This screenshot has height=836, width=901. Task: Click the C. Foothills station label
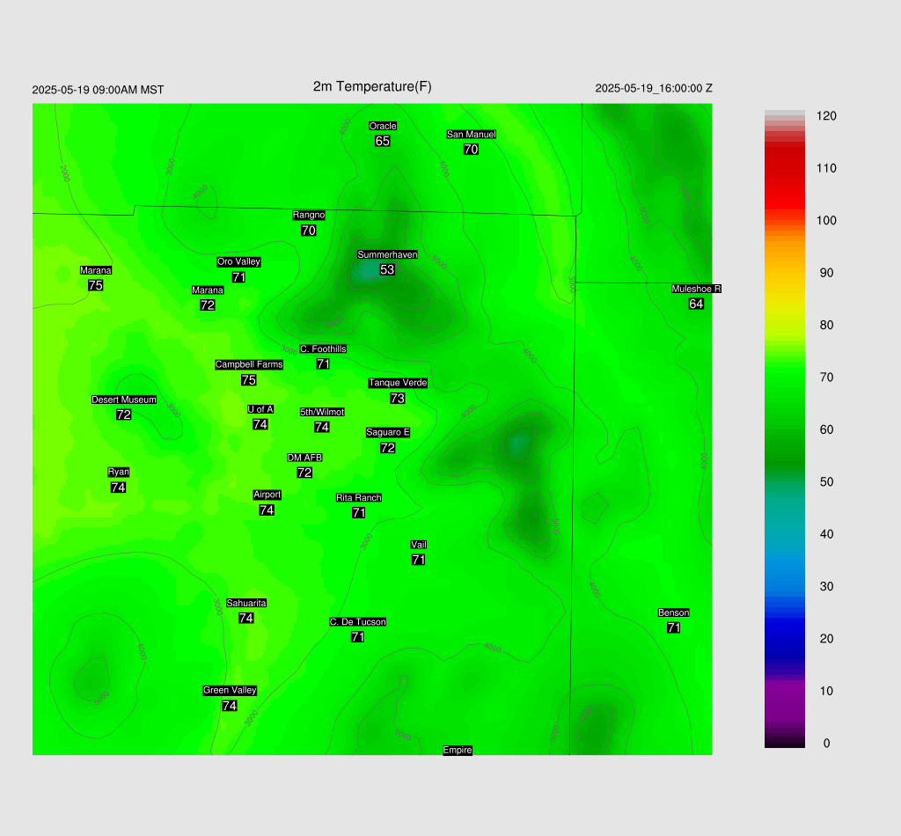323,348
